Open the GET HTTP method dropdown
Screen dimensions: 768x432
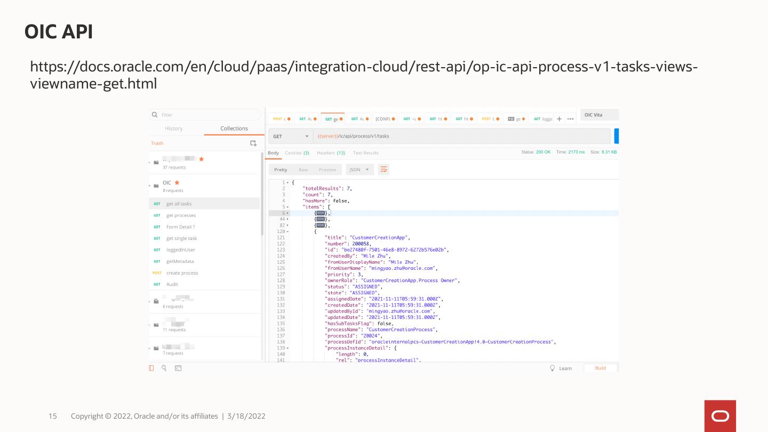291,137
